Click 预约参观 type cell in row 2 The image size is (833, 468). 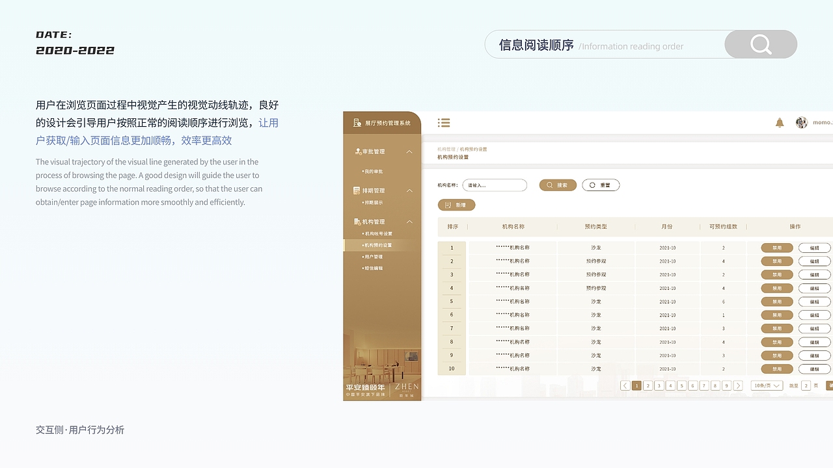click(x=596, y=261)
